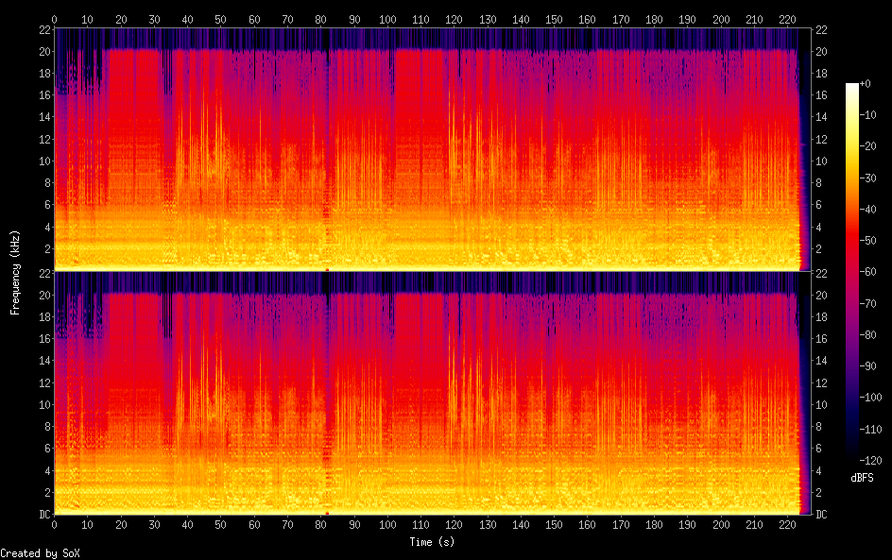The height and width of the screenshot is (560, 892).
Task: Click the 200 second tick on the top time axis
Action: point(722,19)
